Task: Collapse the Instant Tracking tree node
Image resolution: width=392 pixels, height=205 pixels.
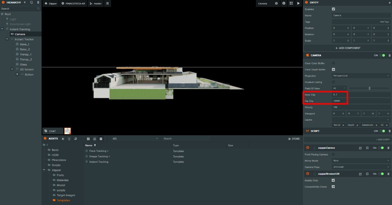Action: click(2, 29)
